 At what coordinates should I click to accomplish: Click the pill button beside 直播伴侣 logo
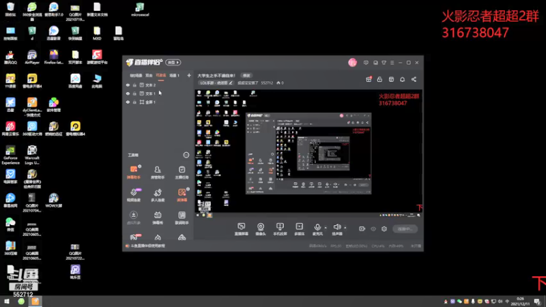(x=173, y=62)
